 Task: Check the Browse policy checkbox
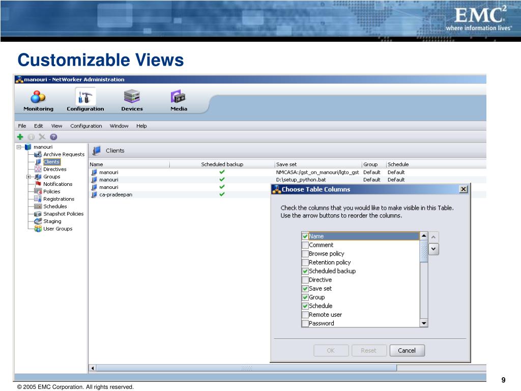(x=305, y=254)
